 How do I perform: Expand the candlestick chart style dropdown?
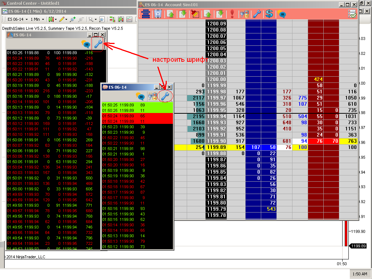point(53,19)
